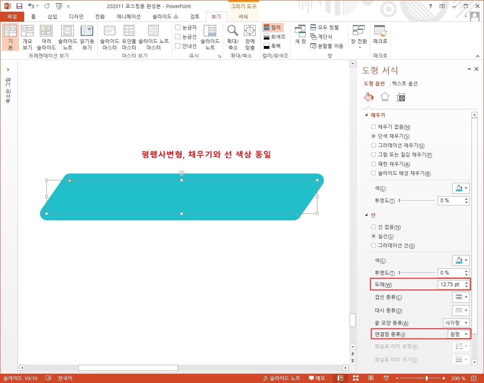Click 도형 옵션 heading
This screenshot has height=383, width=484.
click(374, 84)
